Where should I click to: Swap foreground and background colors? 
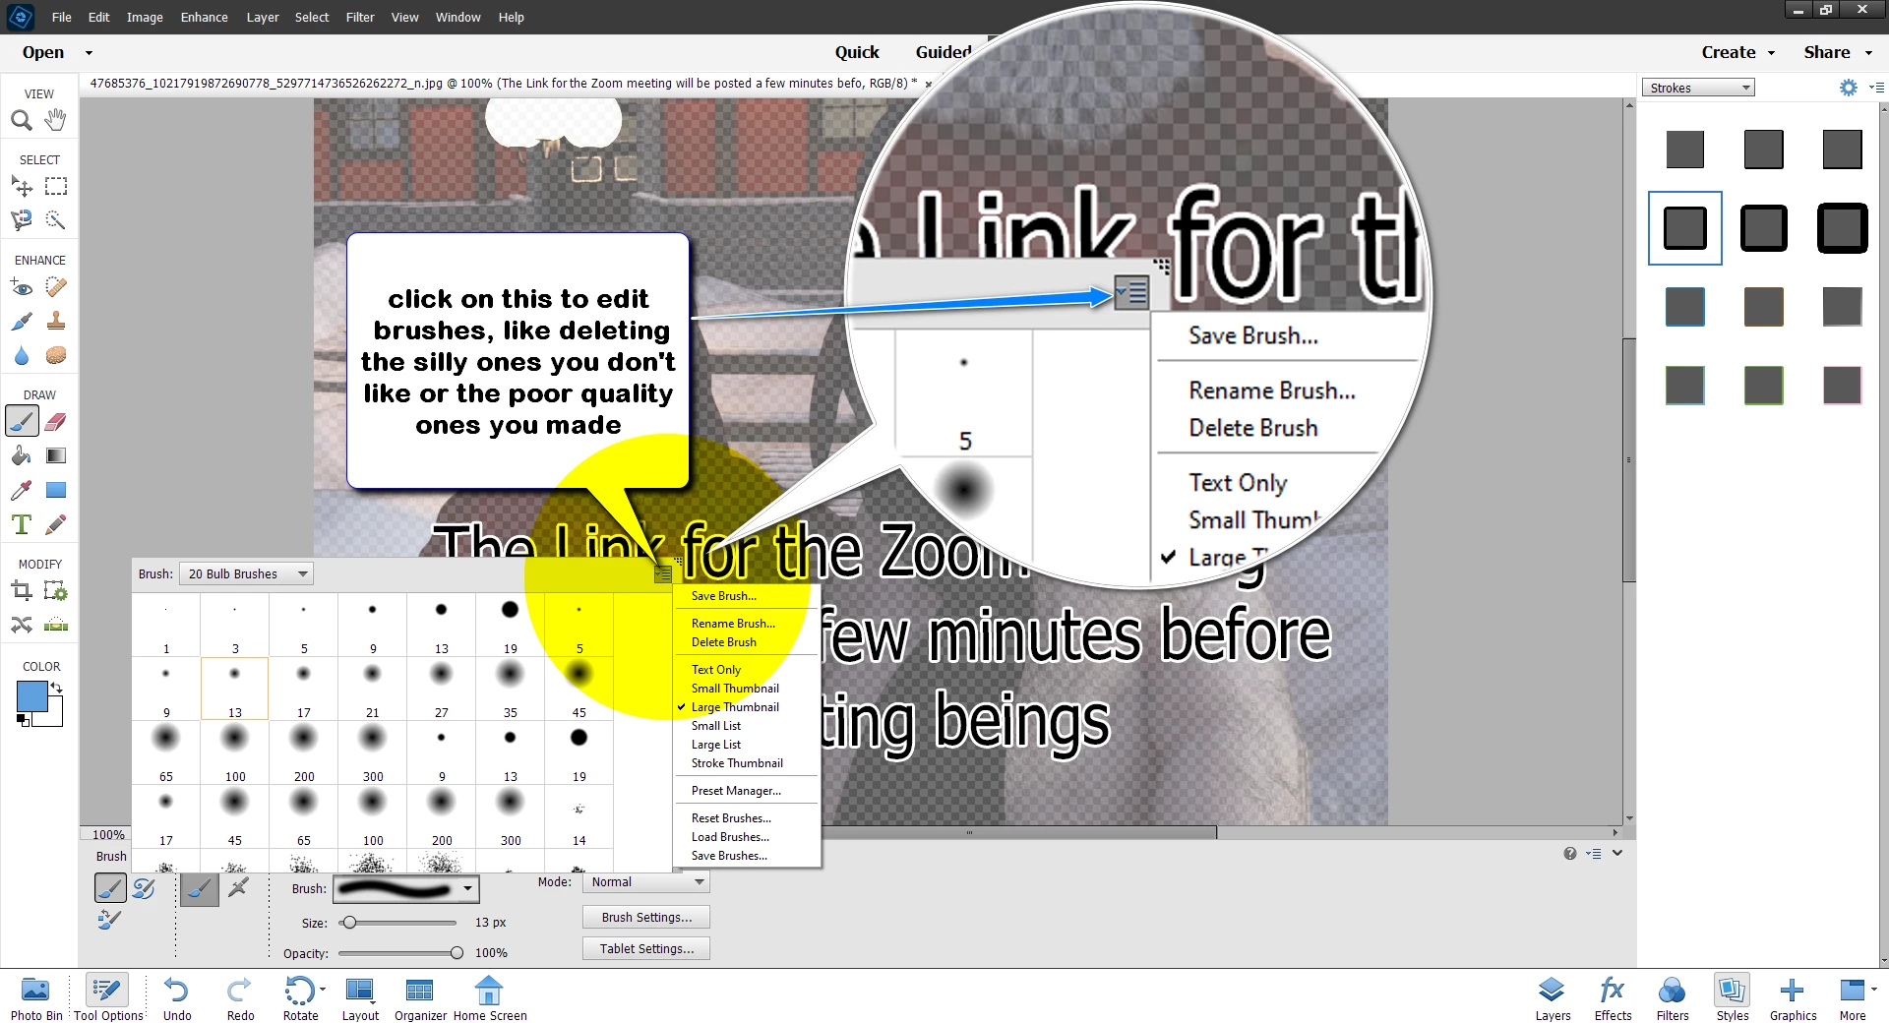point(57,687)
